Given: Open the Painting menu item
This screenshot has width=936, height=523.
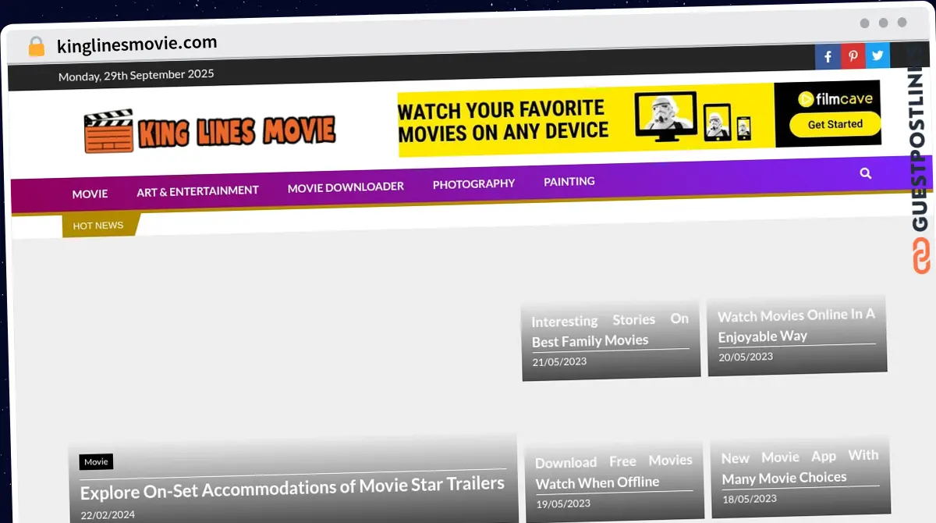Looking at the screenshot, I should tap(569, 181).
